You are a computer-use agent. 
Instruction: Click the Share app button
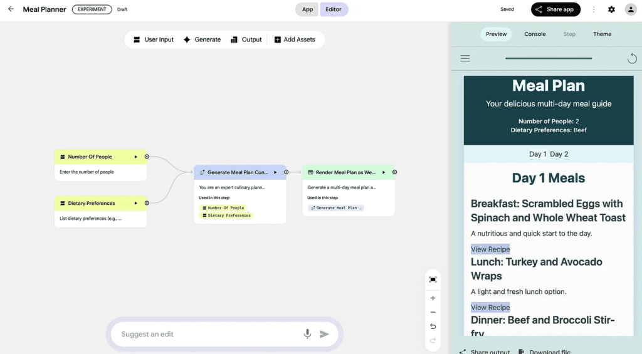click(555, 9)
